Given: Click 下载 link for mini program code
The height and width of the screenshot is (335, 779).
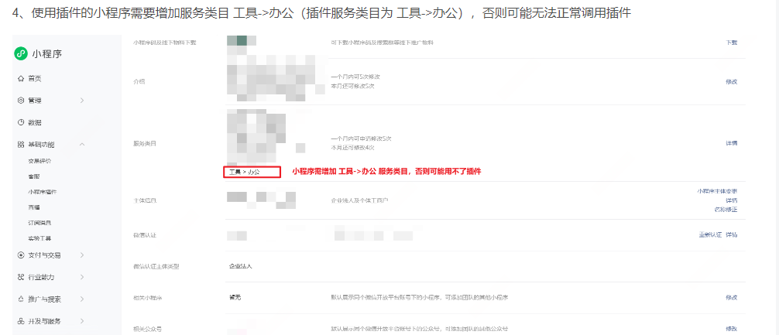Looking at the screenshot, I should coord(732,43).
